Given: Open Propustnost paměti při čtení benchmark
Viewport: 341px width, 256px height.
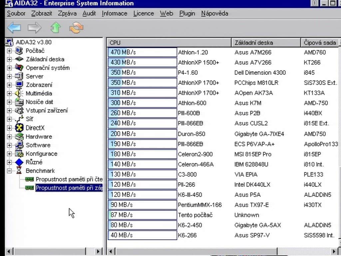Looking at the screenshot, I should click(x=69, y=179).
